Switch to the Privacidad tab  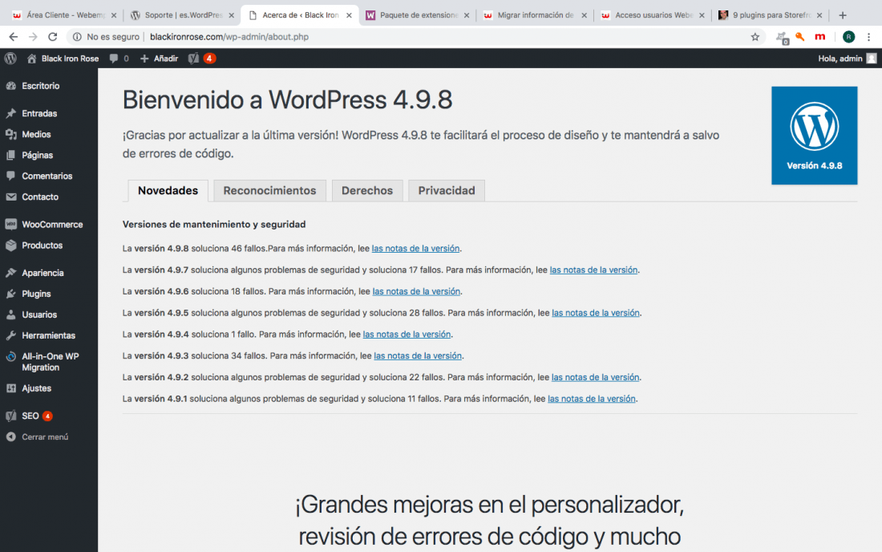point(446,191)
